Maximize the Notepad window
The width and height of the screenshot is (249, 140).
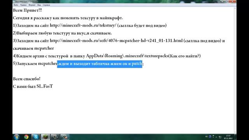click(x=227, y=2)
